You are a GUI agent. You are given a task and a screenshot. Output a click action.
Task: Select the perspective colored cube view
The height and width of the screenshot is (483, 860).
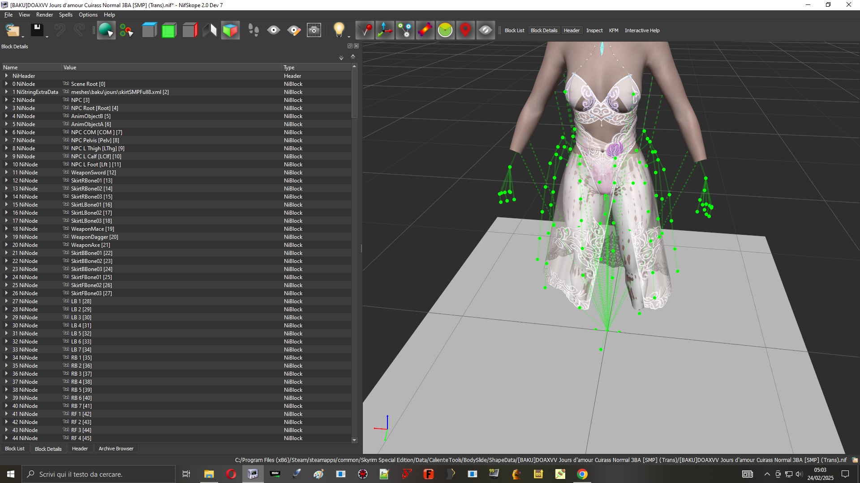click(x=230, y=30)
